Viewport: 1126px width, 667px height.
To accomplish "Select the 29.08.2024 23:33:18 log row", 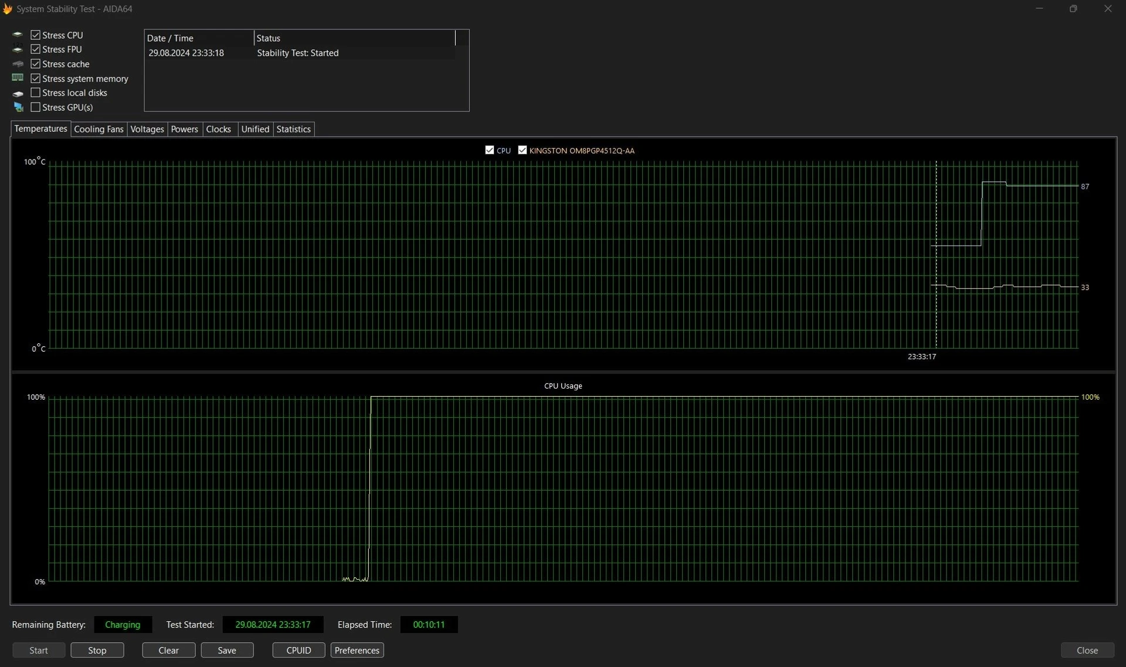I will tap(300, 53).
